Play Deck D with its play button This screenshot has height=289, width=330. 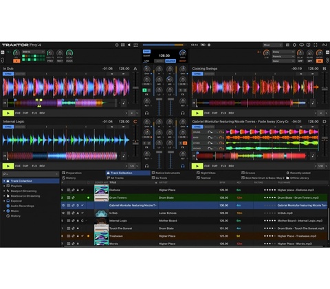click(197, 166)
